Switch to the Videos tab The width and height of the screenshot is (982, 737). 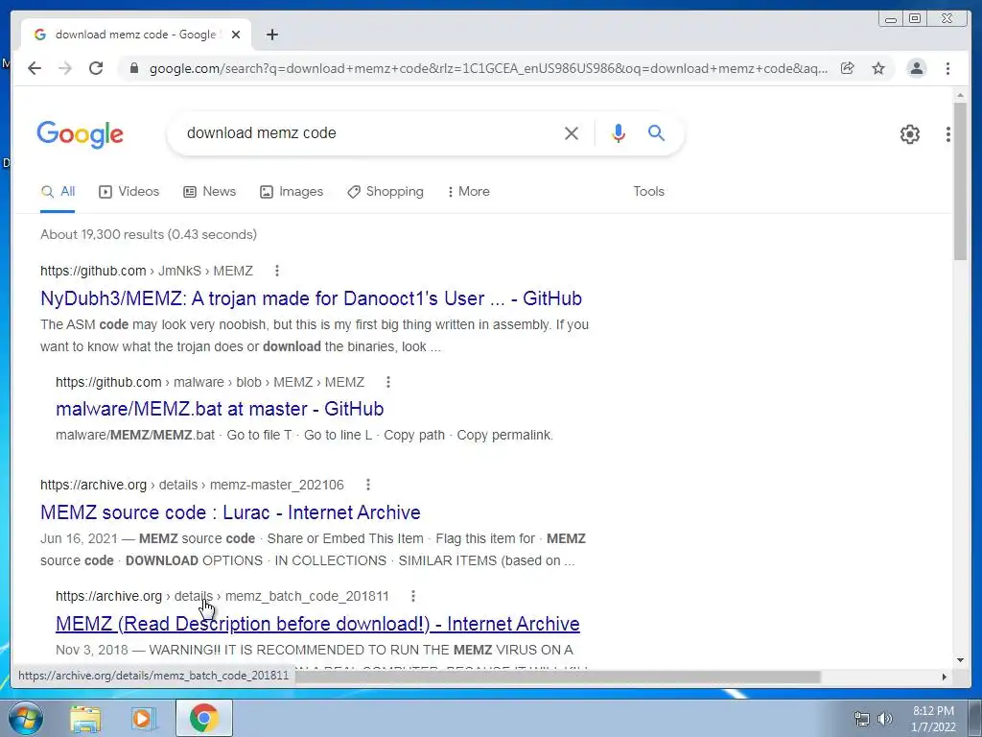pos(129,191)
